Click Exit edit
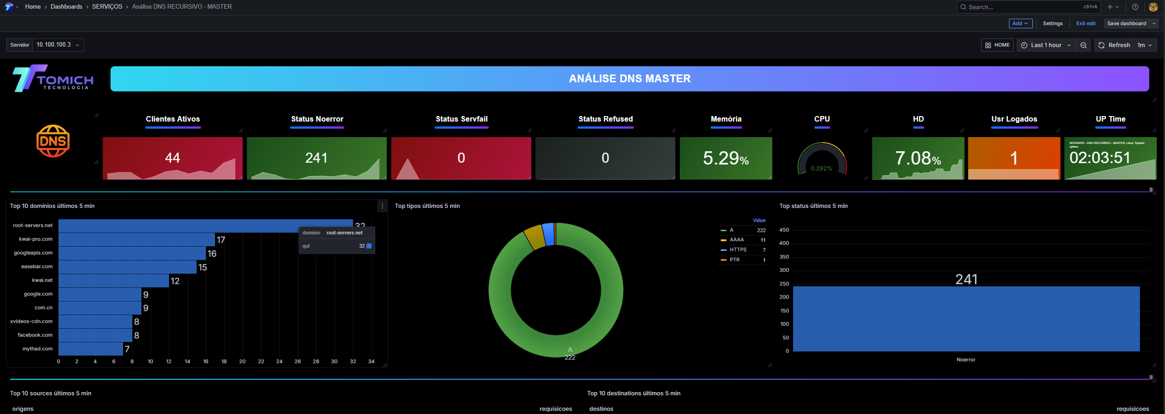Viewport: 1165px width, 414px height. click(1085, 23)
